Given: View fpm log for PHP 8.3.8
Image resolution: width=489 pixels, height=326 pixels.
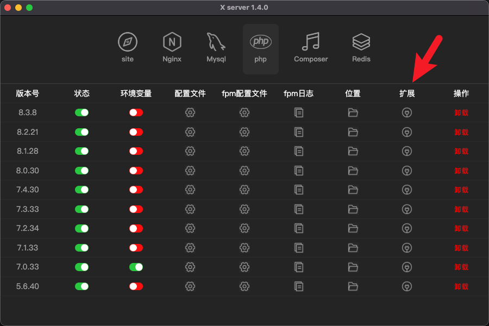Looking at the screenshot, I should point(299,112).
